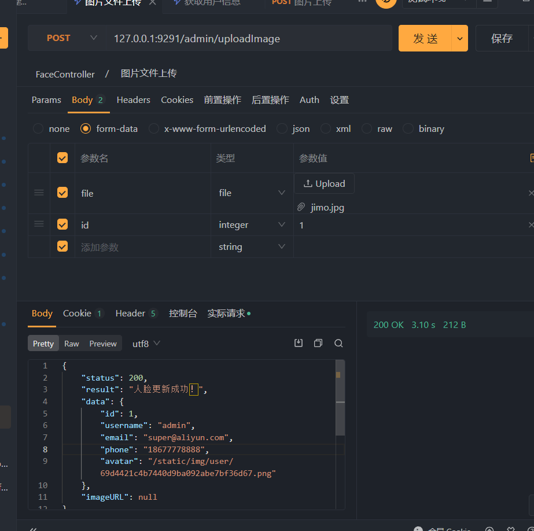Click the paperclip icon beside jimo.jpg
Viewport: 534px width, 531px height.
[301, 207]
